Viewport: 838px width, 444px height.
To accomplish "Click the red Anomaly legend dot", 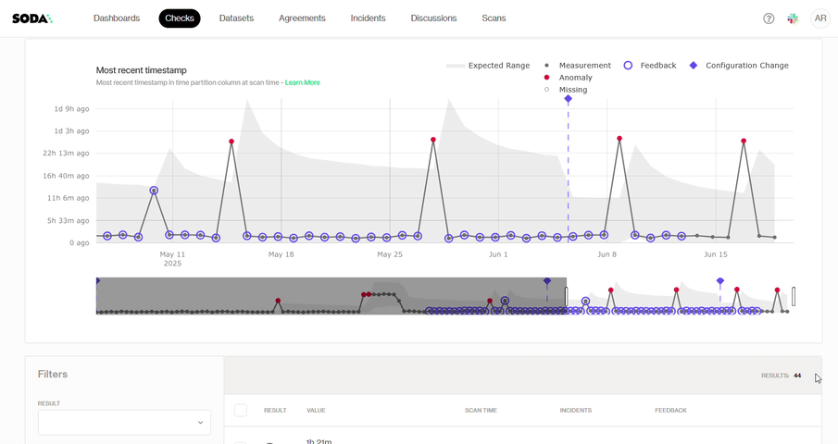I will pyautogui.click(x=547, y=78).
